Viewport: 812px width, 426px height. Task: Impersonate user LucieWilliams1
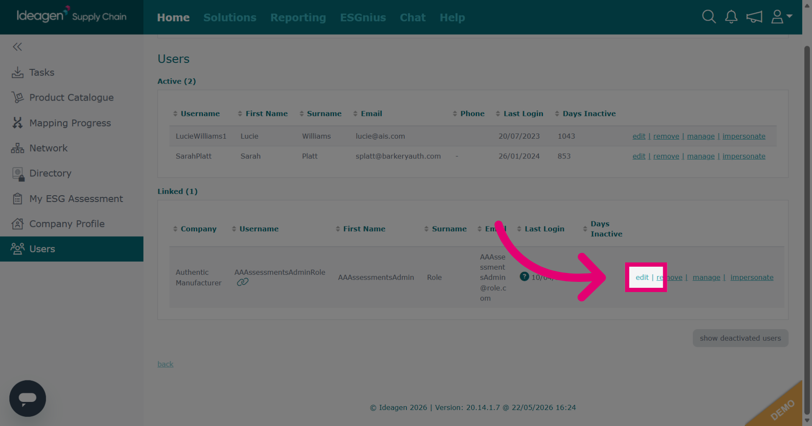pyautogui.click(x=743, y=136)
